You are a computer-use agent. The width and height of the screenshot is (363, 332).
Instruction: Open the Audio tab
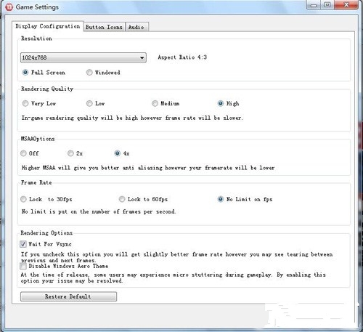(x=136, y=27)
